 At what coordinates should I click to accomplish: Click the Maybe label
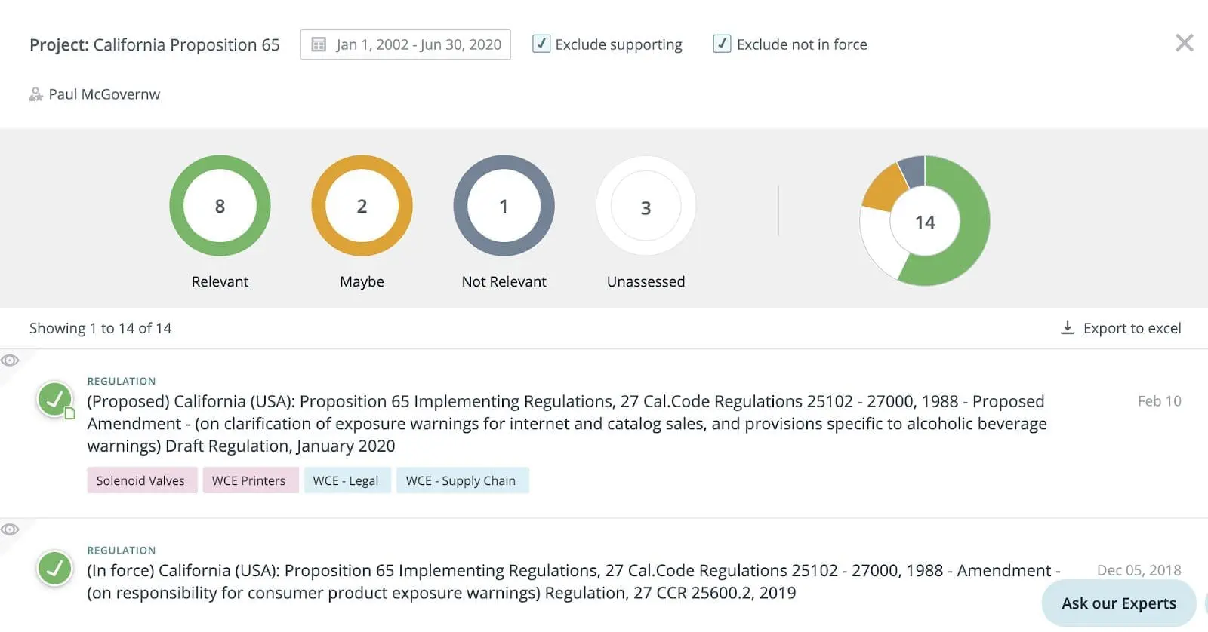[x=362, y=281]
